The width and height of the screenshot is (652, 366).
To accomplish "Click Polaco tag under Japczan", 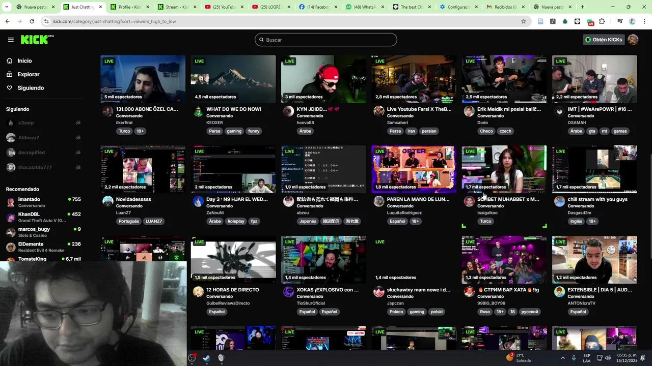I will (x=396, y=312).
